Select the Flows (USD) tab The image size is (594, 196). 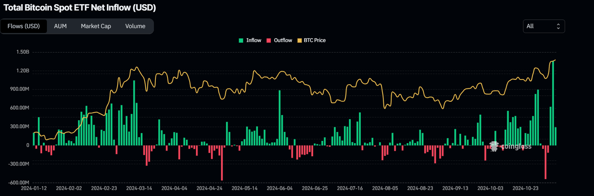click(24, 26)
